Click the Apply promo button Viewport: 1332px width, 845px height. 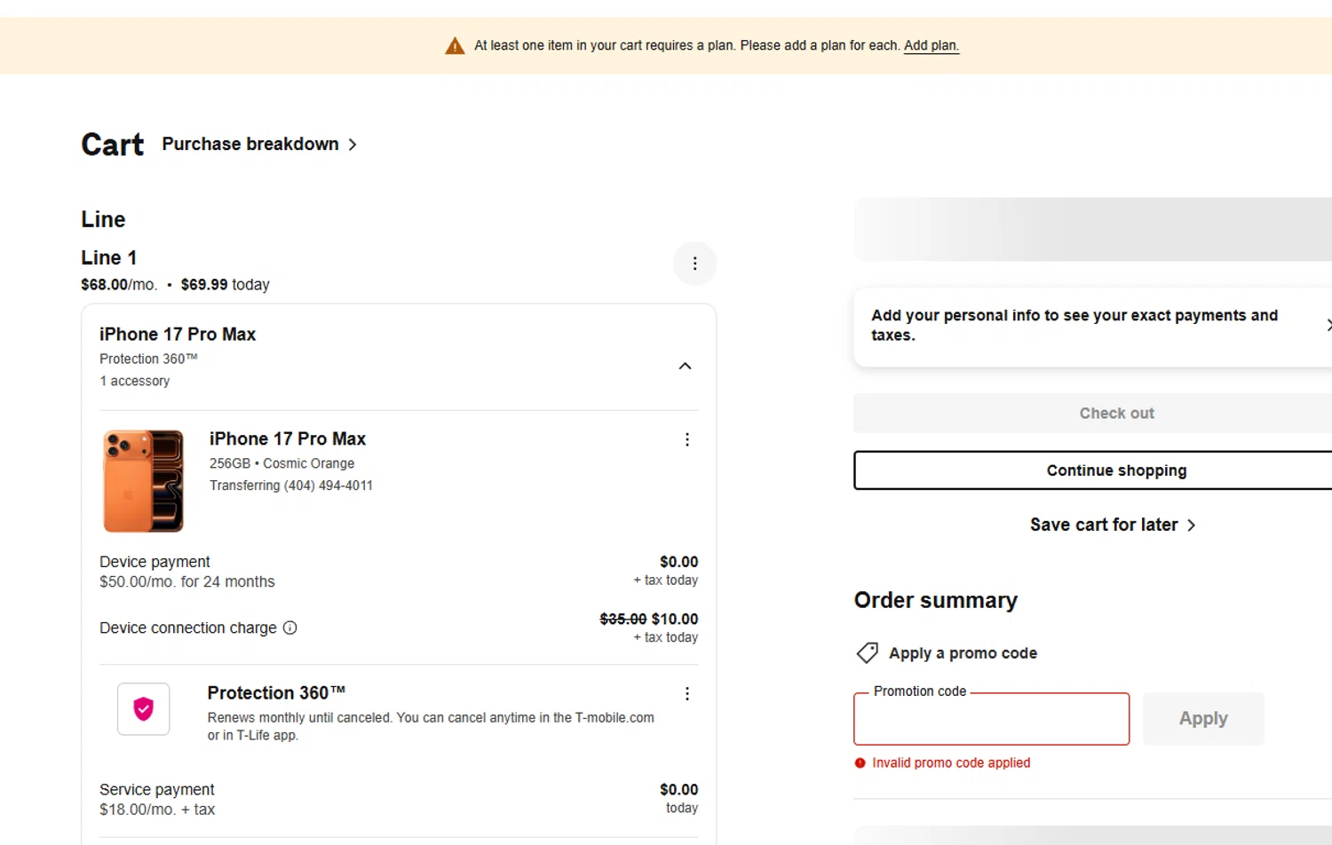[1202, 718]
